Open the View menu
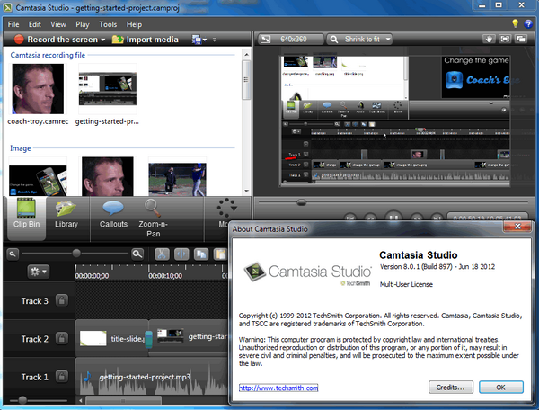 click(58, 24)
